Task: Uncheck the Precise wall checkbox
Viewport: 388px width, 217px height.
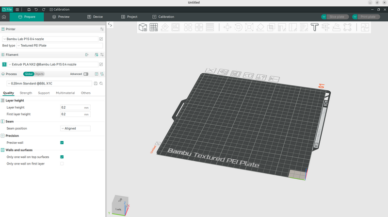Action: click(62, 143)
